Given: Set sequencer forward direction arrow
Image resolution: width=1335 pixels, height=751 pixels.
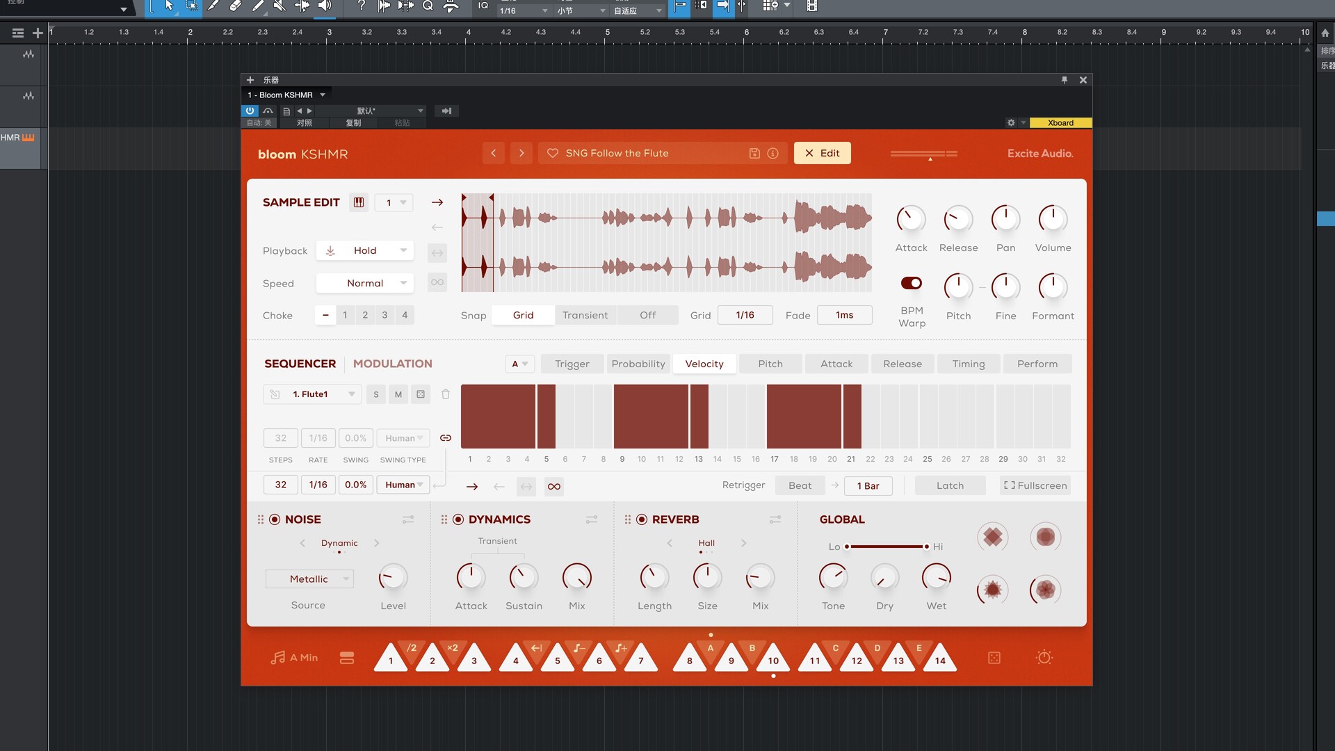Looking at the screenshot, I should point(472,487).
